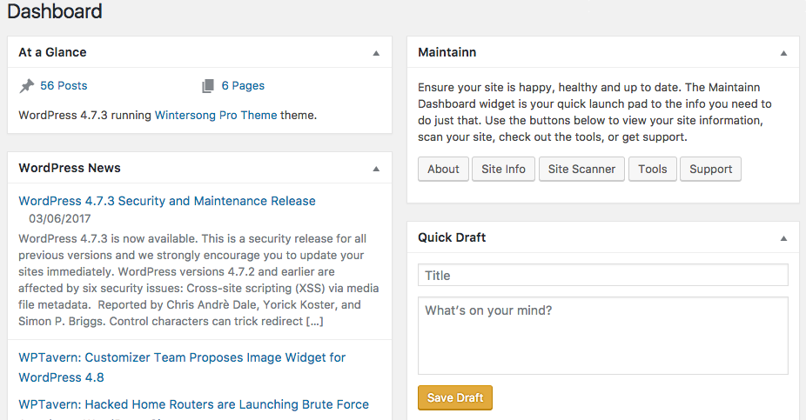Screen dimensions: 806x420
Task: Click the pages icon beside 6 Pages
Action: [x=208, y=86]
